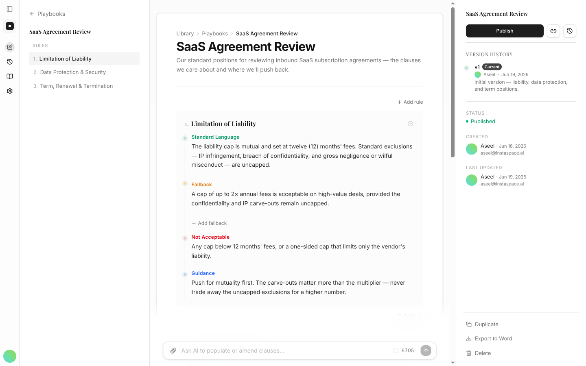Image resolution: width=586 pixels, height=366 pixels.
Task: Toggle the sidebar panel icon
Action: tap(10, 9)
